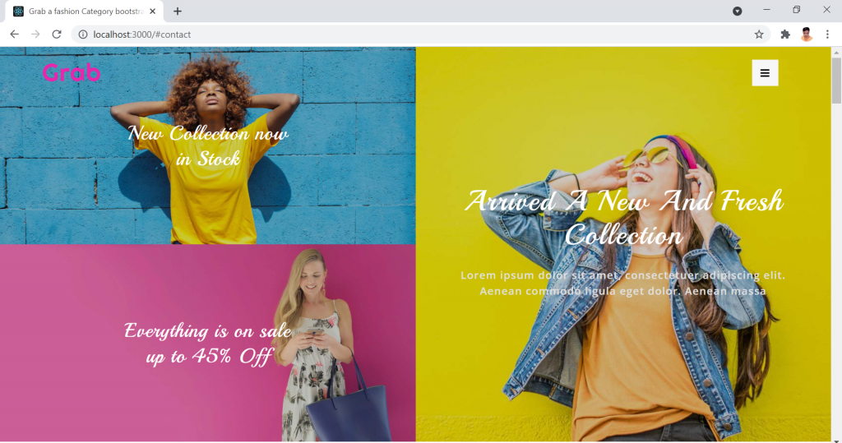The width and height of the screenshot is (842, 443).
Task: Click the pink Grab logo
Action: (x=72, y=73)
